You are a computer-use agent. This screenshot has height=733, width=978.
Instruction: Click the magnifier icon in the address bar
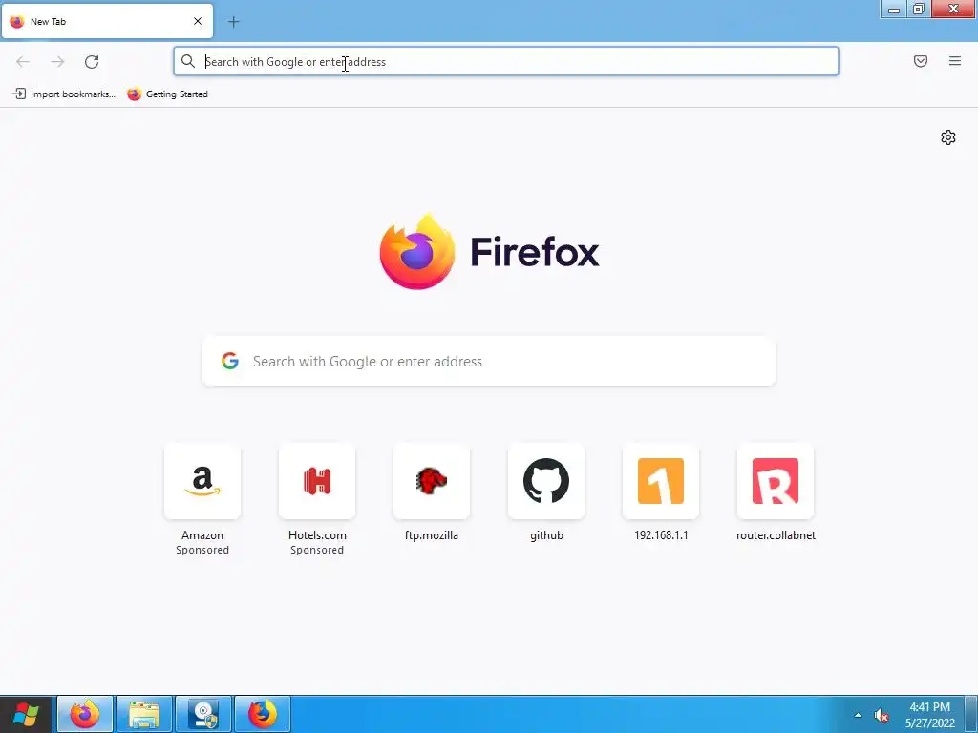point(188,61)
